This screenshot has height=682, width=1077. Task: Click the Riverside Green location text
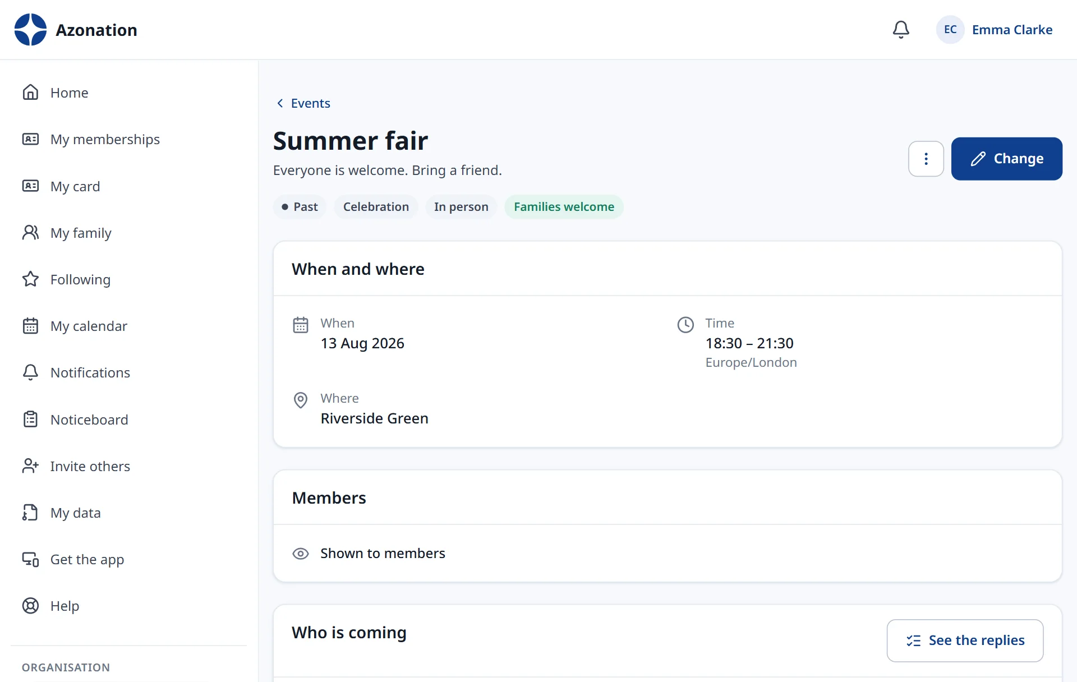(x=374, y=418)
